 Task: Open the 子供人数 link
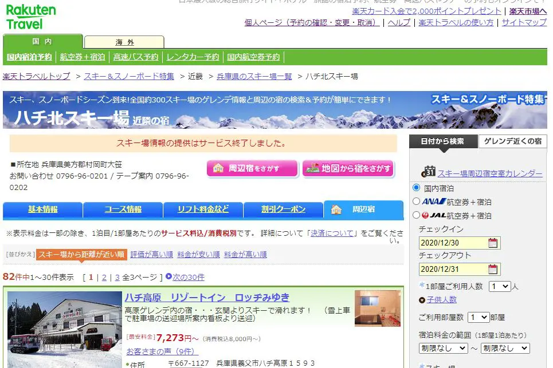coord(442,300)
